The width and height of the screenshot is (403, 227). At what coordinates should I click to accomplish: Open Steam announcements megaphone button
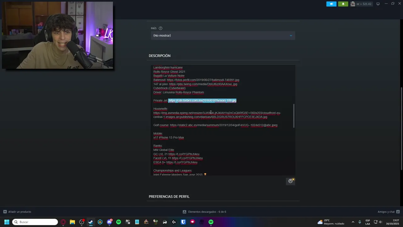(x=331, y=4)
